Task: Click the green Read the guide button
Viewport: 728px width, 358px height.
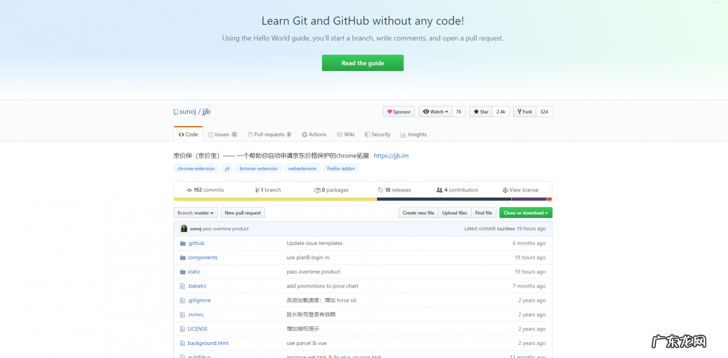Action: (363, 63)
